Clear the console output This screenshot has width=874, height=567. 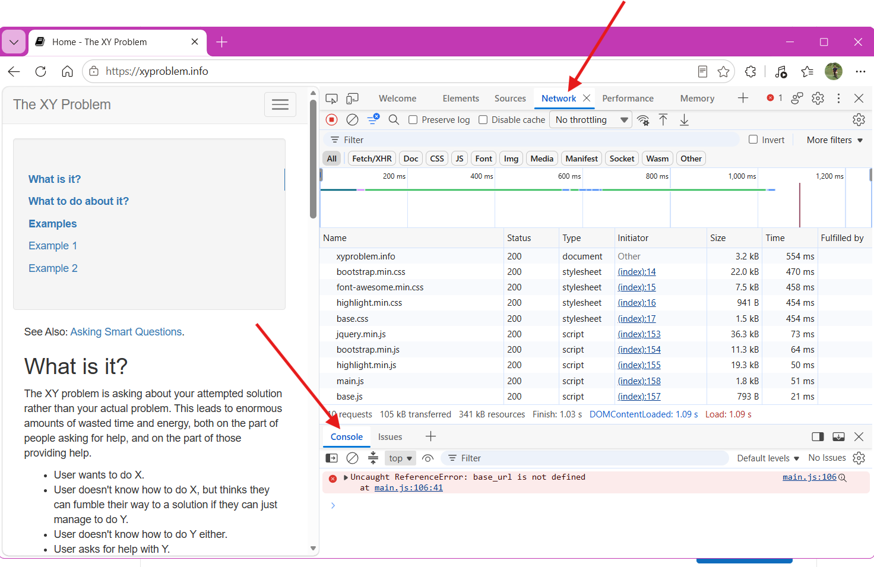pos(352,458)
